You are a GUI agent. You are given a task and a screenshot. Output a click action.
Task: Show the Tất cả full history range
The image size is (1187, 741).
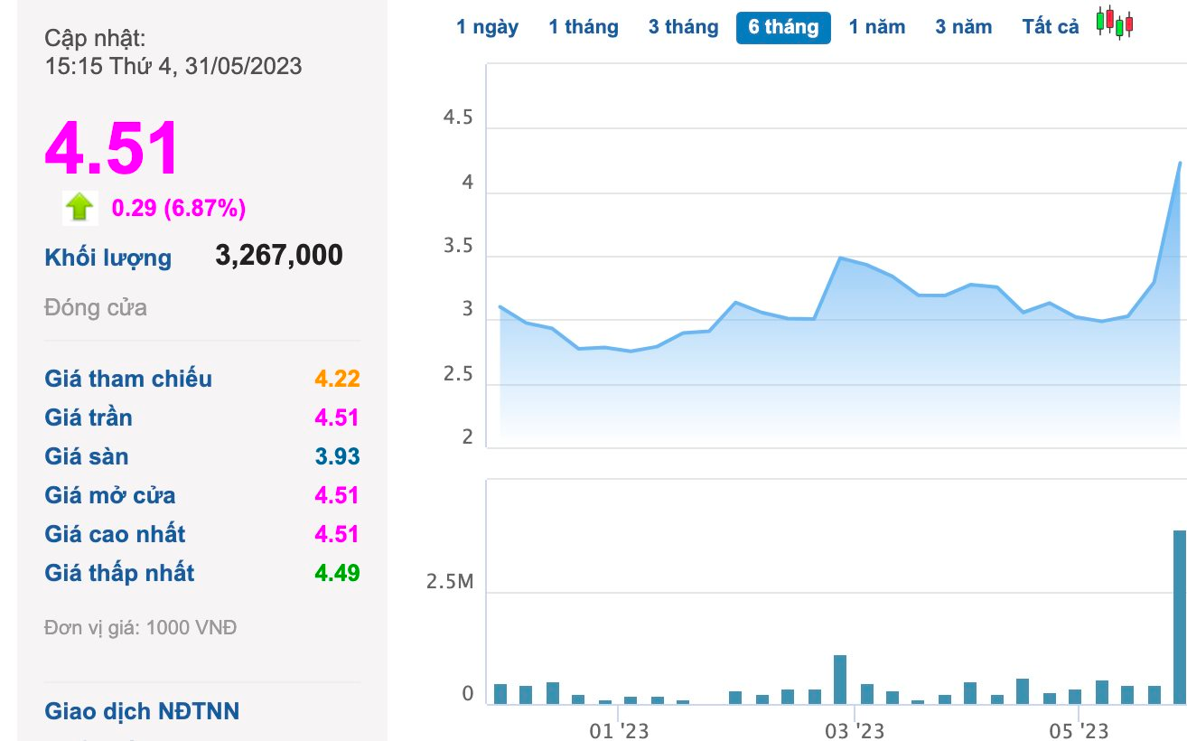[x=1051, y=27]
